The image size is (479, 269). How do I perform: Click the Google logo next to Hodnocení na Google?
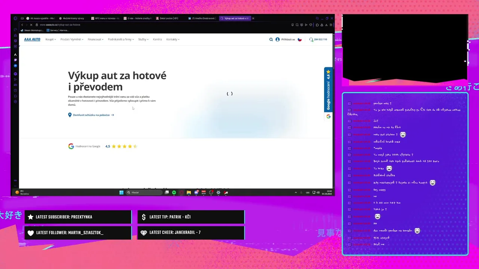click(x=71, y=146)
